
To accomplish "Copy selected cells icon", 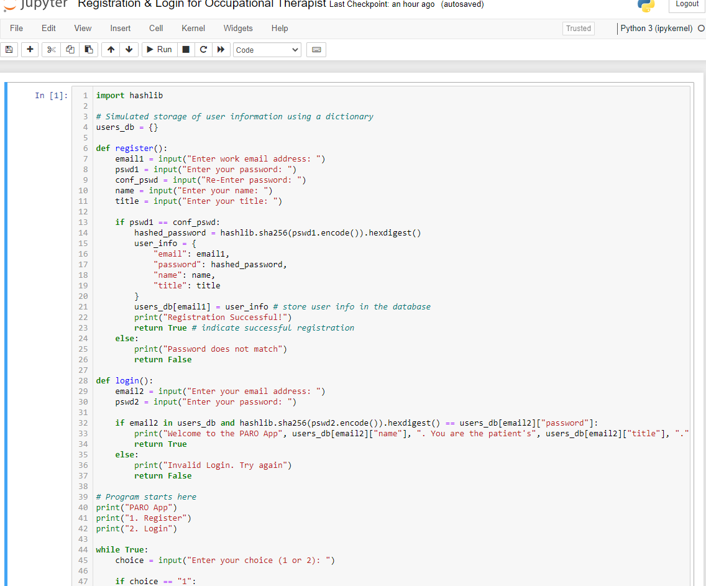I will [70, 50].
